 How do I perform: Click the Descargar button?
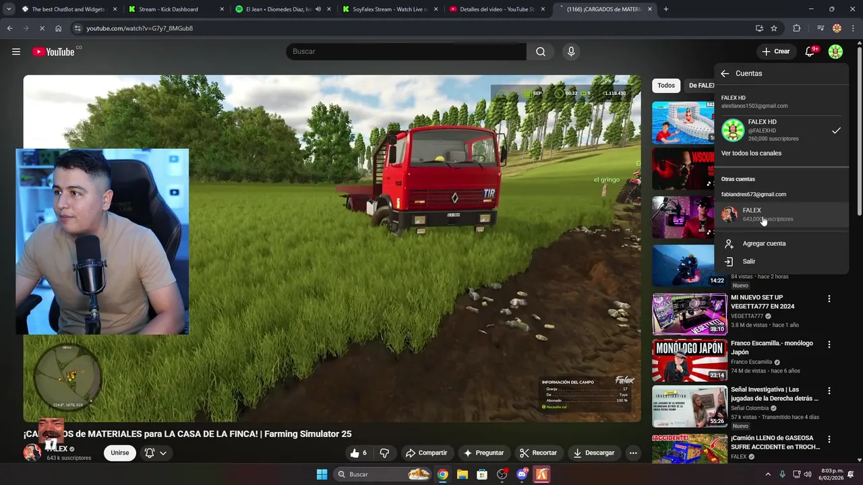(594, 453)
